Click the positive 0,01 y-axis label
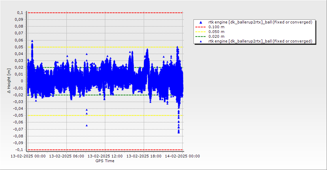Image resolution: width=327 pixels, height=170 pixels. coord(19,74)
